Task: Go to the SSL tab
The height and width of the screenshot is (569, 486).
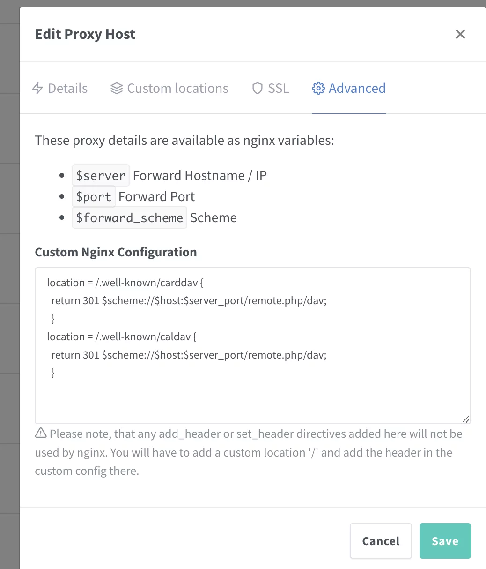Action: tap(278, 89)
